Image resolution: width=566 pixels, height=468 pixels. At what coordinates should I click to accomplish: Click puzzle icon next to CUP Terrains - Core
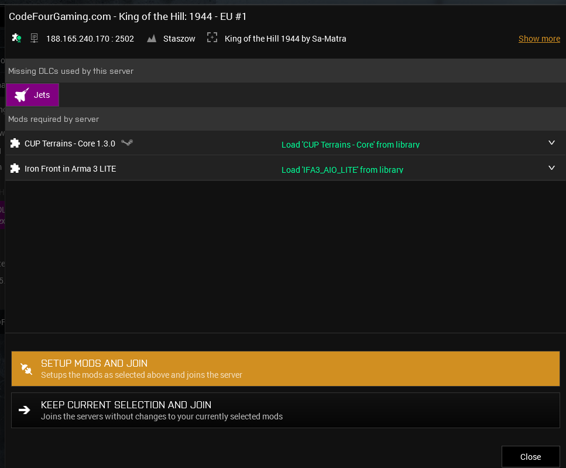[15, 144]
